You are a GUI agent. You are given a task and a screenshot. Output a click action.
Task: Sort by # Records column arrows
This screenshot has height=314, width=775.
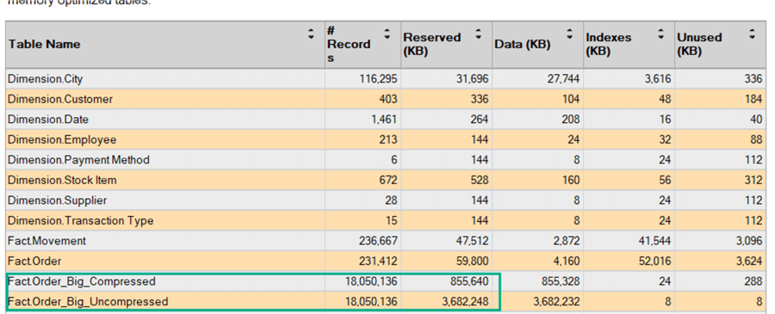point(387,34)
